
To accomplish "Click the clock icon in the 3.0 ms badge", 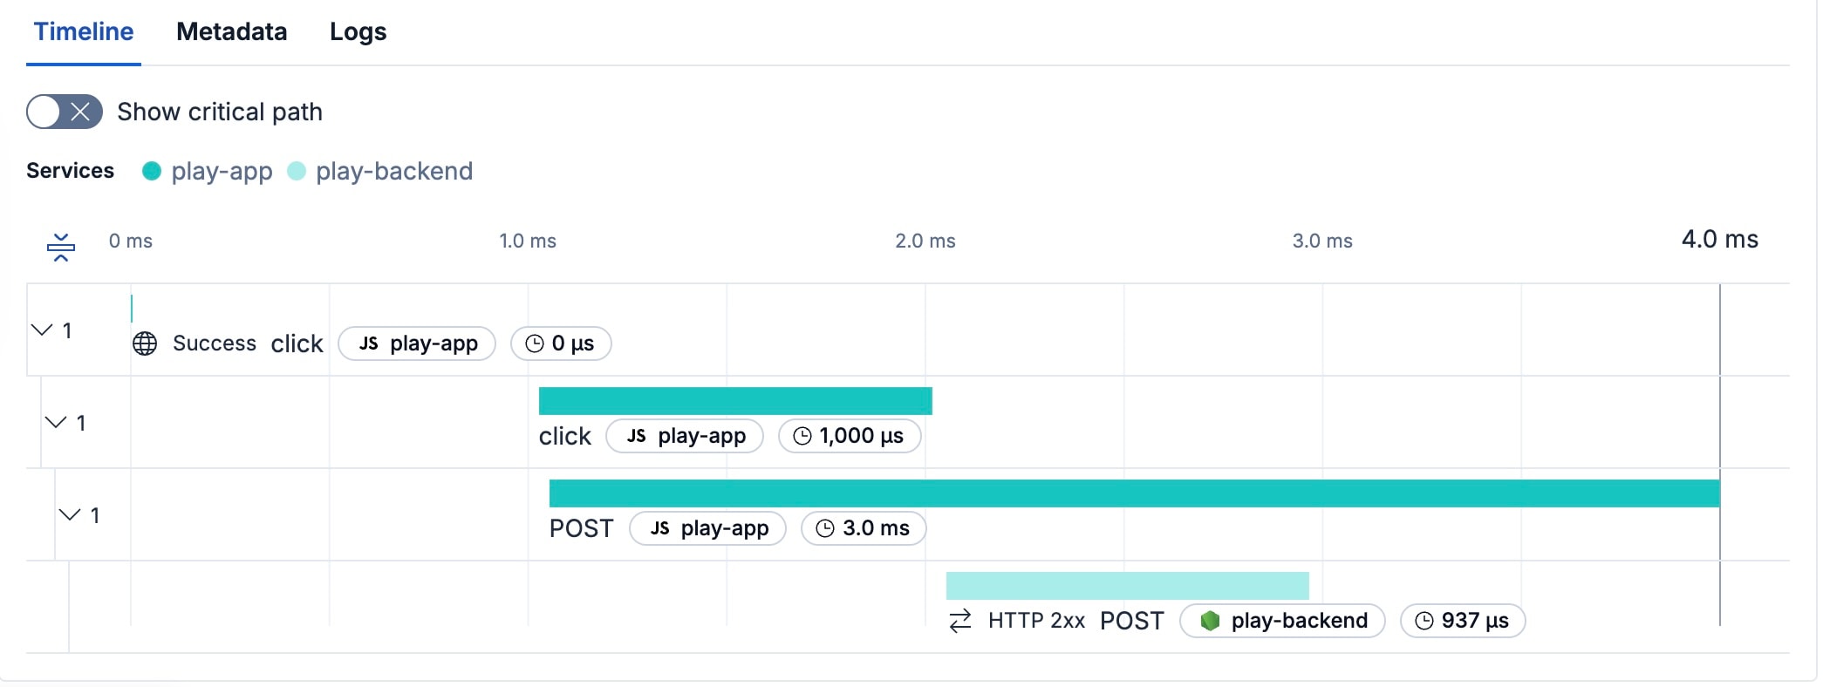I will (x=824, y=528).
